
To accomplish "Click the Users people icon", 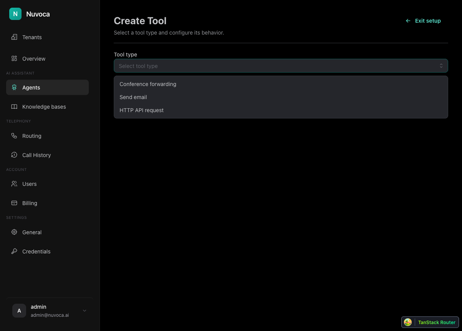I will coord(14,184).
